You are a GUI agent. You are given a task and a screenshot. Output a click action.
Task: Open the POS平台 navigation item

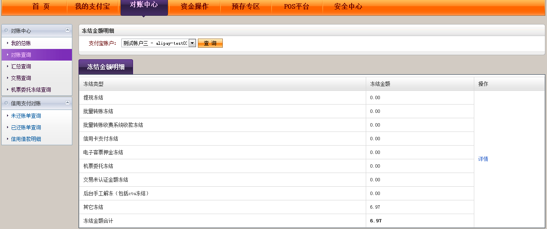click(x=296, y=7)
